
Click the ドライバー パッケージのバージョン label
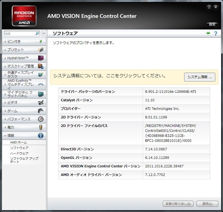[88, 91]
